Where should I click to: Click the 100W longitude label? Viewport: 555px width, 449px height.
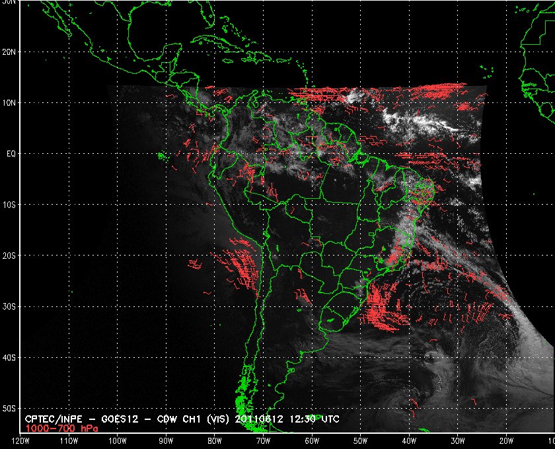tap(117, 440)
